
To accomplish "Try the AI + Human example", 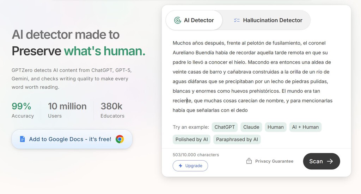I will pyautogui.click(x=305, y=127).
